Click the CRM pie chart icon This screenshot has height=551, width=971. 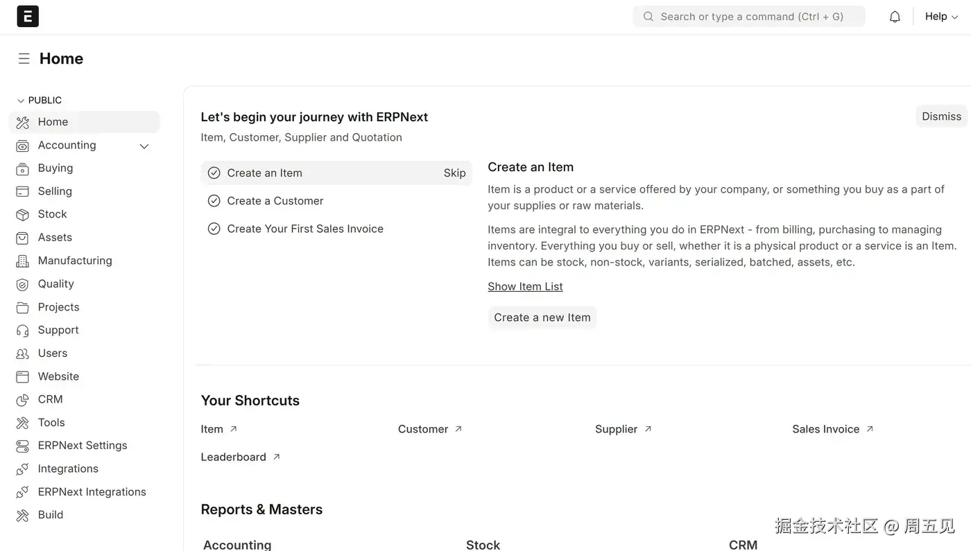pos(23,400)
